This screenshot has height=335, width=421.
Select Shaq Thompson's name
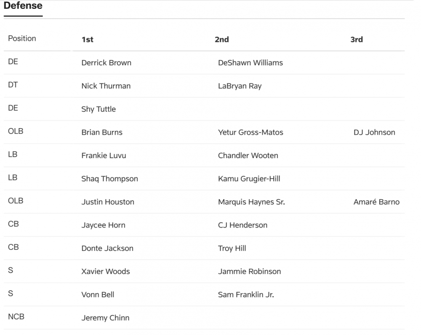point(109,179)
